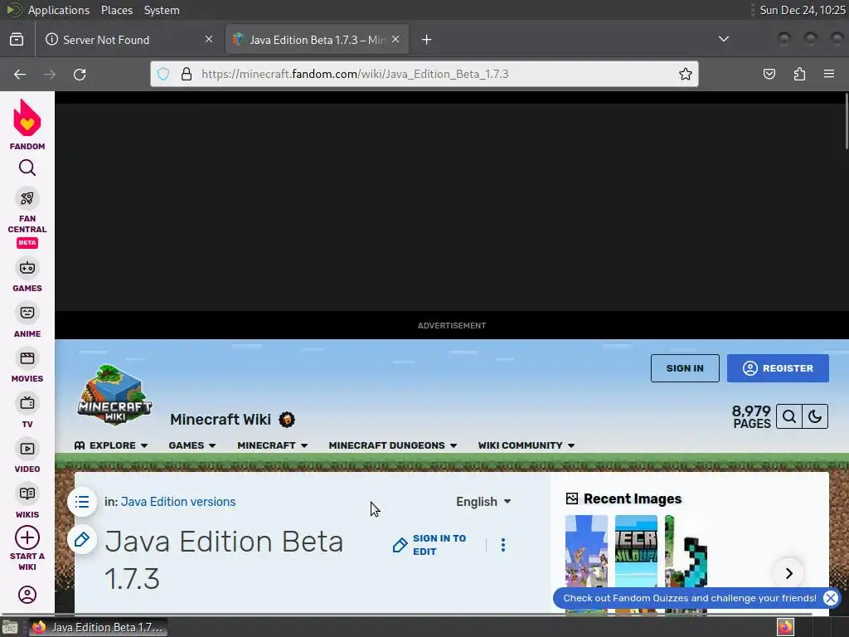Screen dimensions: 849x637
Task: Click the Register button
Action: tap(778, 368)
